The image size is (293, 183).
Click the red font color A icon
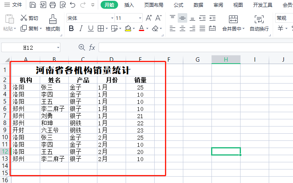[x=142, y=28]
